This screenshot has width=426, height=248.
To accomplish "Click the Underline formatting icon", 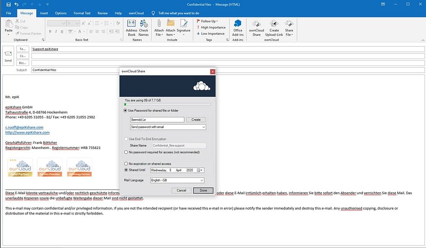I will coord(62,31).
